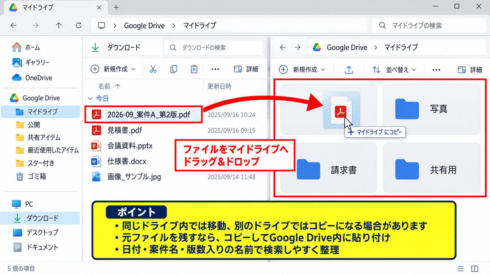
Task: Select Google Drive in the sidebar
Action: 35,98
